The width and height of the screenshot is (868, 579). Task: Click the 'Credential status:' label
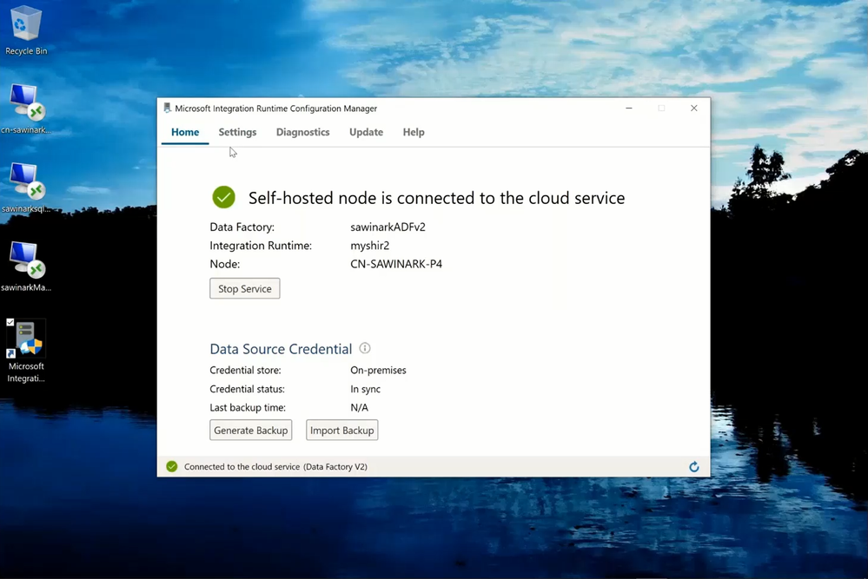pyautogui.click(x=247, y=389)
